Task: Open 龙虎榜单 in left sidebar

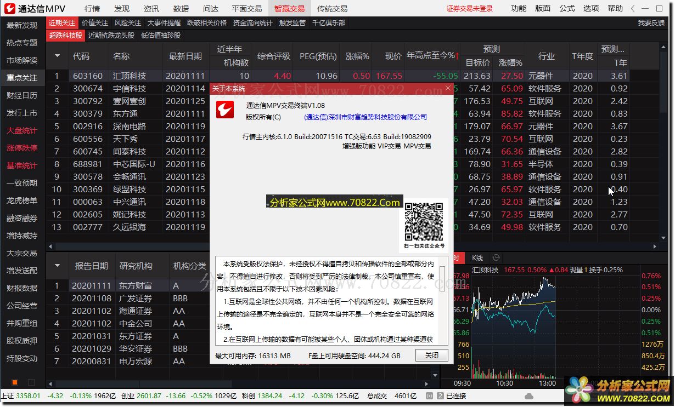Action: tap(22, 200)
